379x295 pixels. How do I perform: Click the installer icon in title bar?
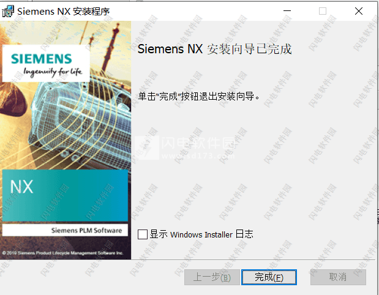pos(8,12)
